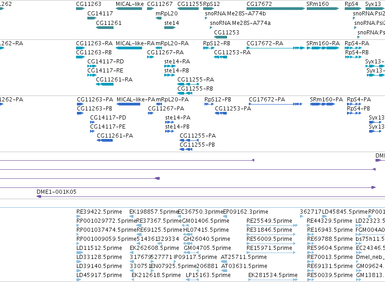
Task: Select the CG11263-RB transcript
Action: [x=80, y=57]
